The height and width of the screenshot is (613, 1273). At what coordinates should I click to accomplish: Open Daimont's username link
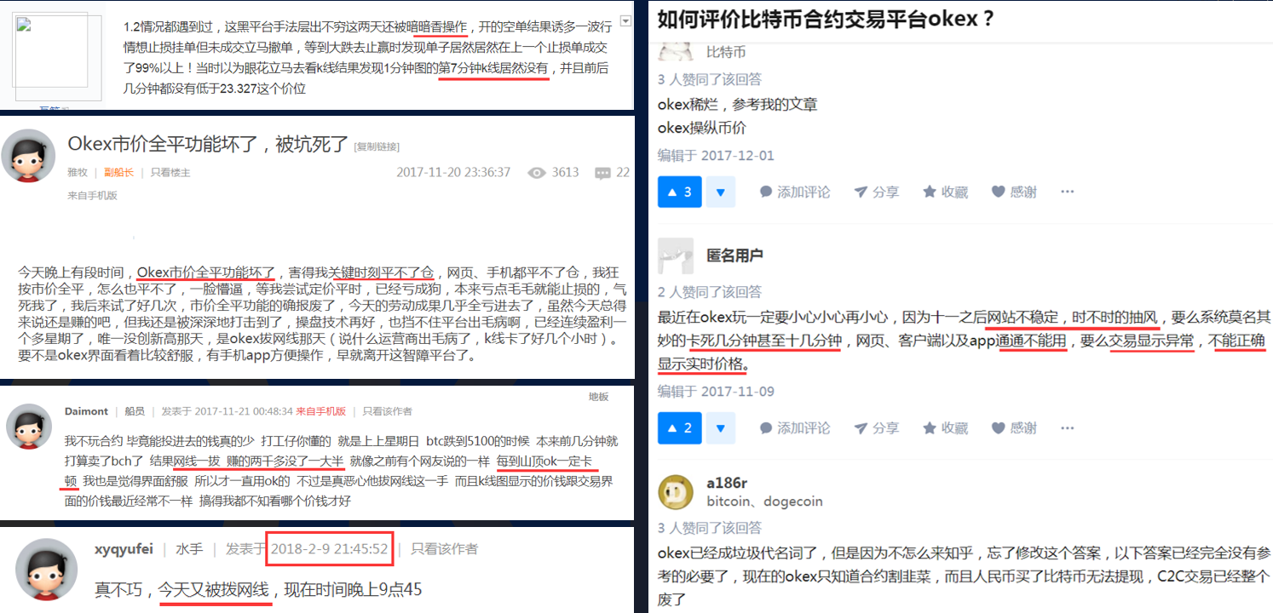click(86, 411)
